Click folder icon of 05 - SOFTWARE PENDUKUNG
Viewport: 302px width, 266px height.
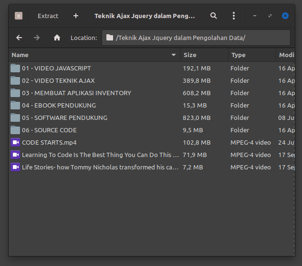pos(15,118)
